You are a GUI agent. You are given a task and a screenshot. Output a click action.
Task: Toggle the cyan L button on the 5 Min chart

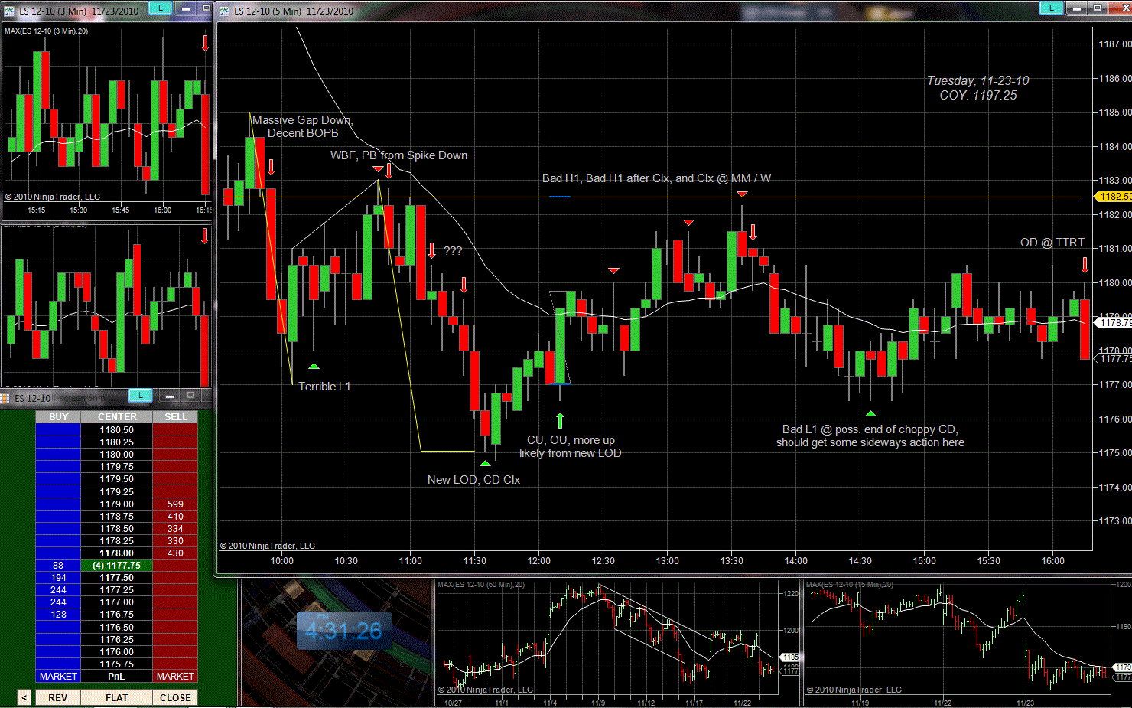tap(1051, 8)
